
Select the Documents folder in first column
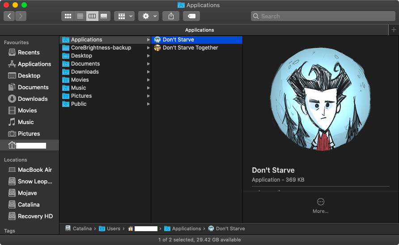105,64
